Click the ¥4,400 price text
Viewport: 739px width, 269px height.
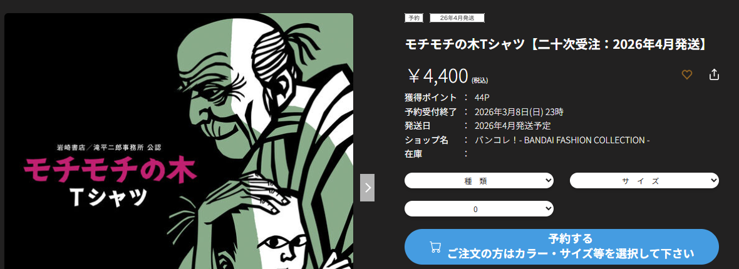pos(438,75)
